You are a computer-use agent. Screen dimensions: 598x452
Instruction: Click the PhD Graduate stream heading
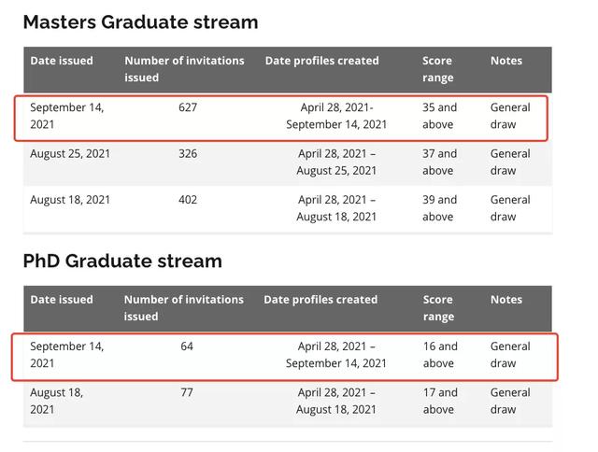122,261
